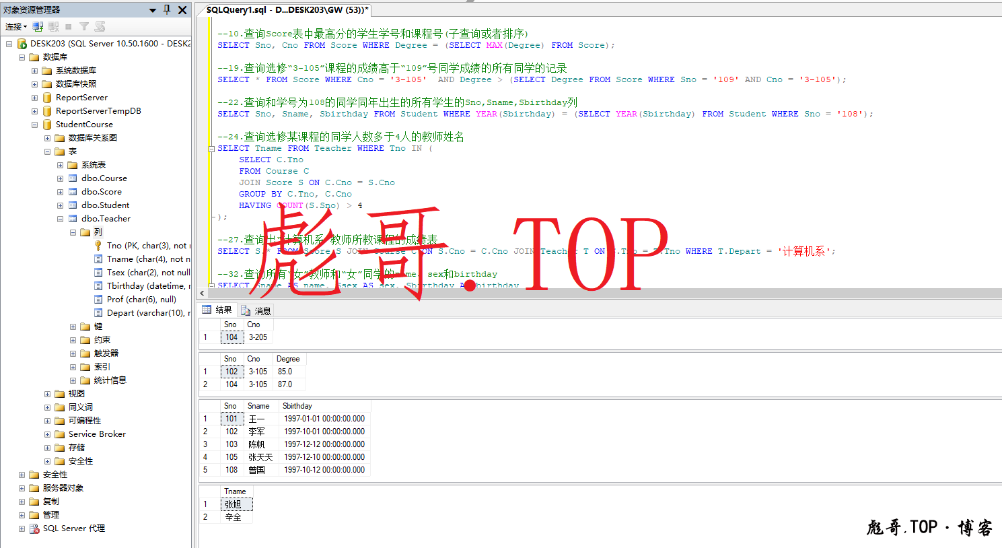Collapse the 数据库 folder

point(22,57)
